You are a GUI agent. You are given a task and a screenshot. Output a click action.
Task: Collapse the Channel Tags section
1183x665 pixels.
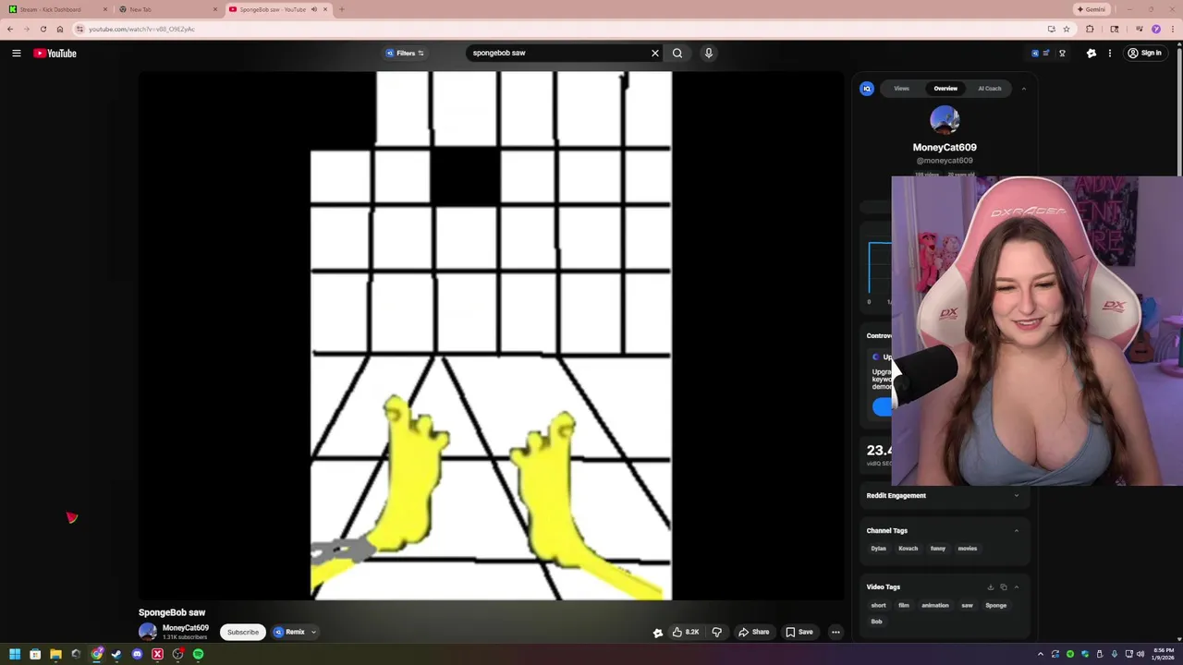point(1017,531)
